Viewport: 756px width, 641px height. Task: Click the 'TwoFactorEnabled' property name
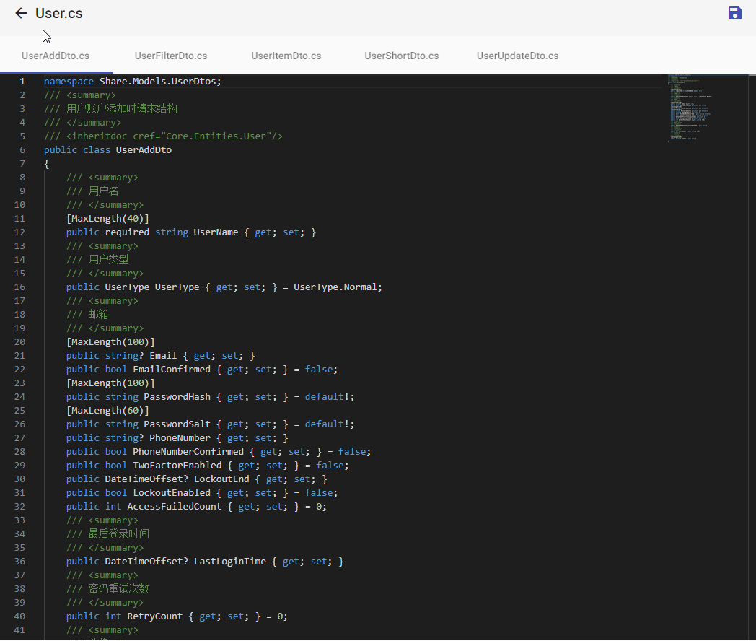[177, 466]
